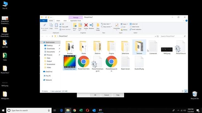Open Screenshots in navigation pane
Viewport: 202px width, 113px height.
(51, 64)
